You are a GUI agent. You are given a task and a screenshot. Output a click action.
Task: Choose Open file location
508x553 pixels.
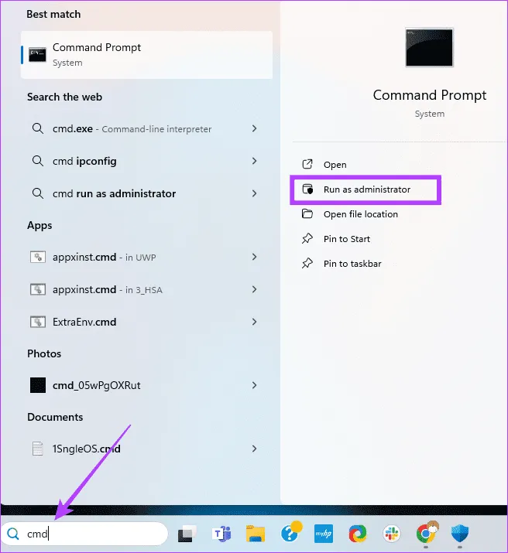(x=360, y=214)
